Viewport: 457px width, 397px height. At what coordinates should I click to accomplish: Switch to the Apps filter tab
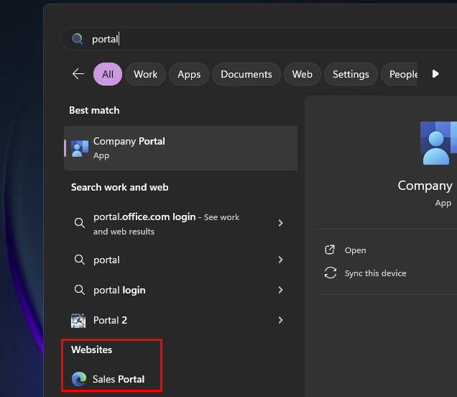[189, 74]
